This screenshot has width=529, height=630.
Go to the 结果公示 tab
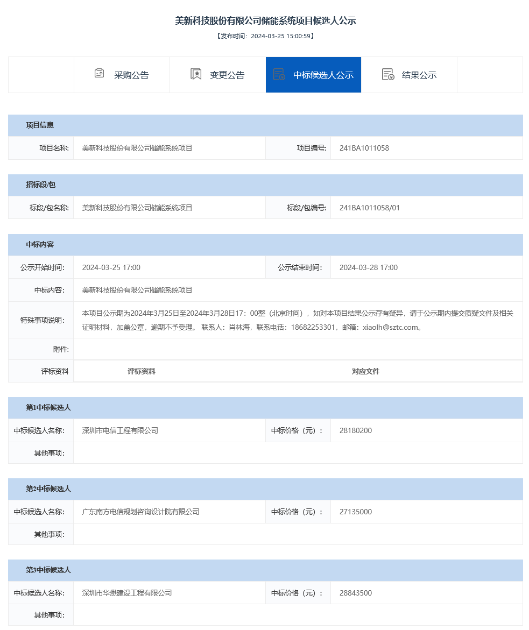coord(419,75)
